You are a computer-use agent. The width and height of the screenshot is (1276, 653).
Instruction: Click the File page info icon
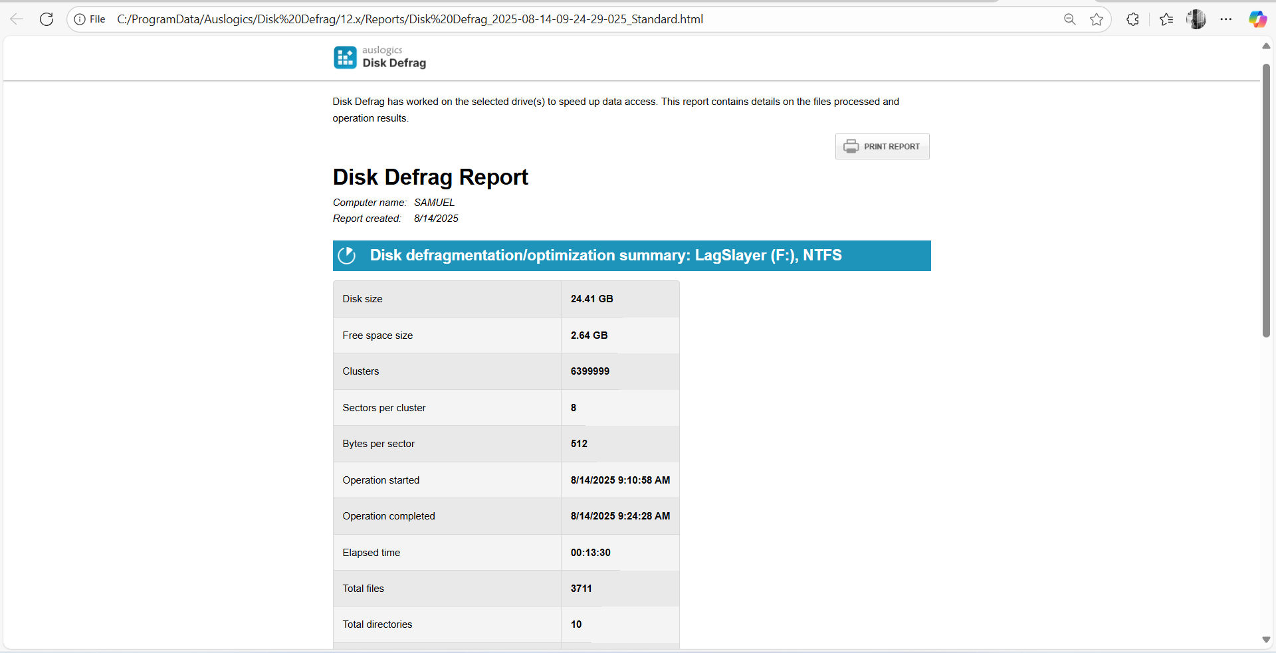(x=80, y=19)
